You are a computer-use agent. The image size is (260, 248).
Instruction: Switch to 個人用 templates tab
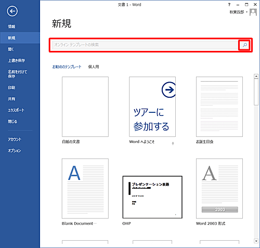pyautogui.click(x=94, y=67)
